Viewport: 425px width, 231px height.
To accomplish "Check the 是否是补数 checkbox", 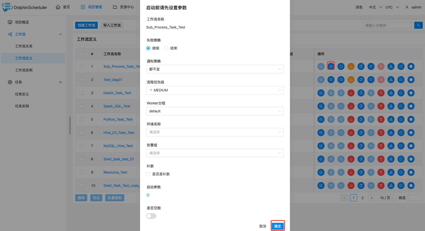I will coord(148,174).
